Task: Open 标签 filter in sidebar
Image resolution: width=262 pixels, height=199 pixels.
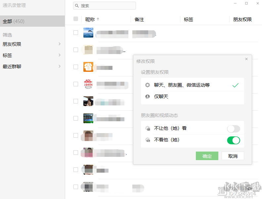Action: click(x=32, y=55)
